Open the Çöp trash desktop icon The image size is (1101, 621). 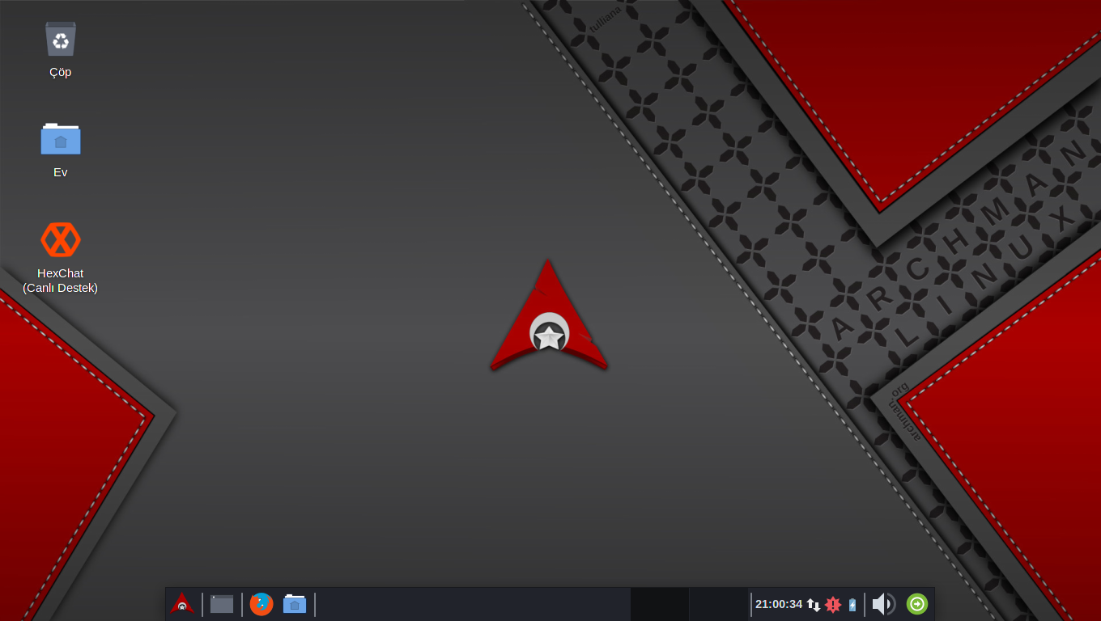point(61,39)
